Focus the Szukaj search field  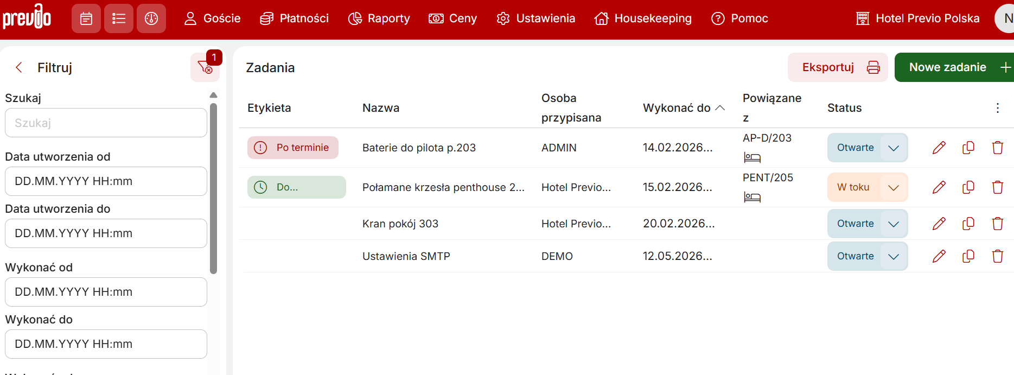(x=106, y=123)
